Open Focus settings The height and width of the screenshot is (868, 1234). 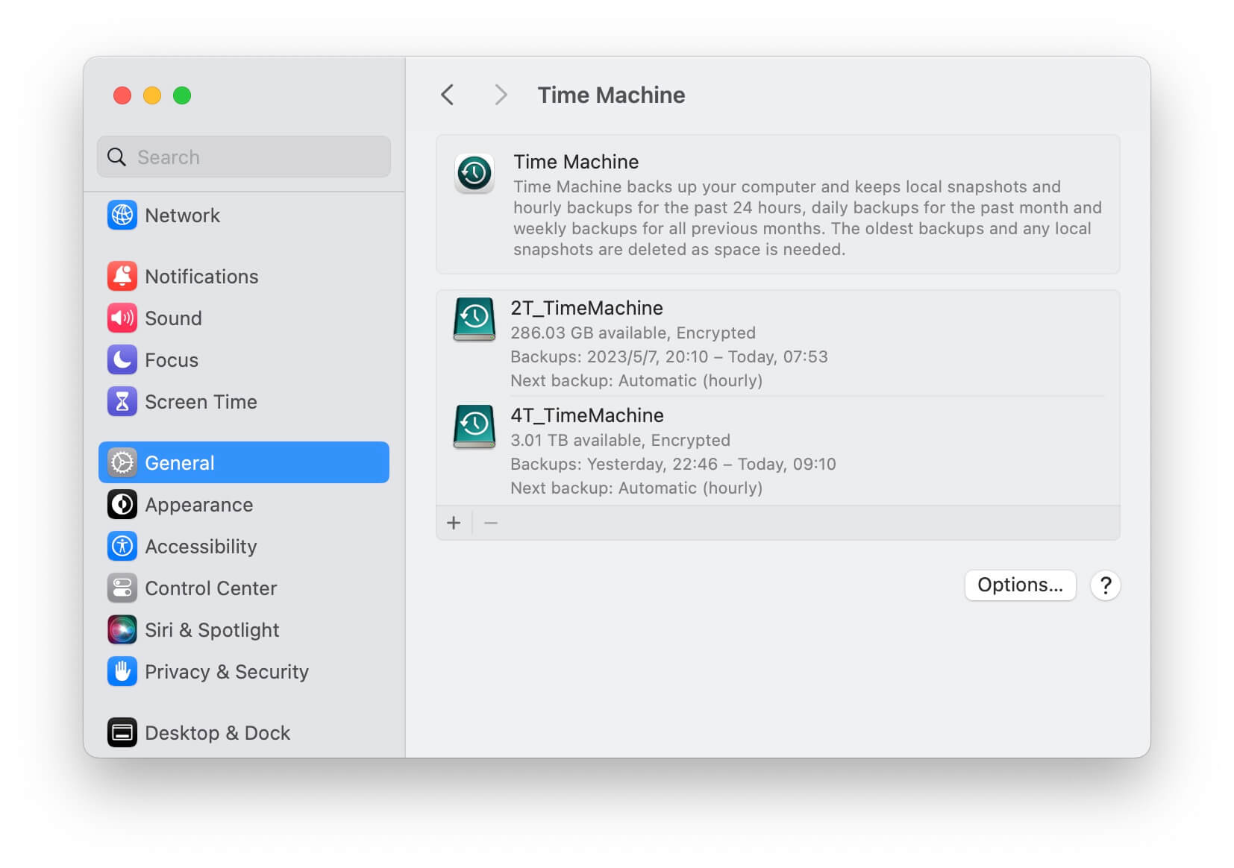point(244,360)
